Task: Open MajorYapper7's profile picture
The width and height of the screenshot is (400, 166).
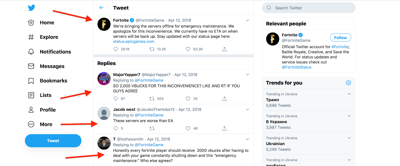Action: 104,78
